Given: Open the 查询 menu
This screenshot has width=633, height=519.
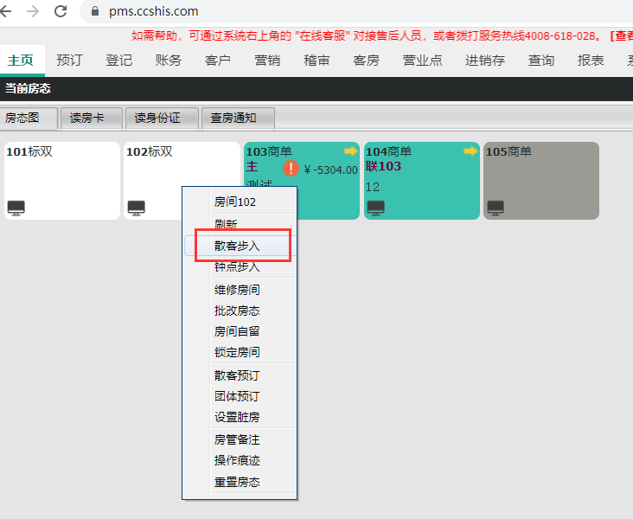Looking at the screenshot, I should click(541, 61).
